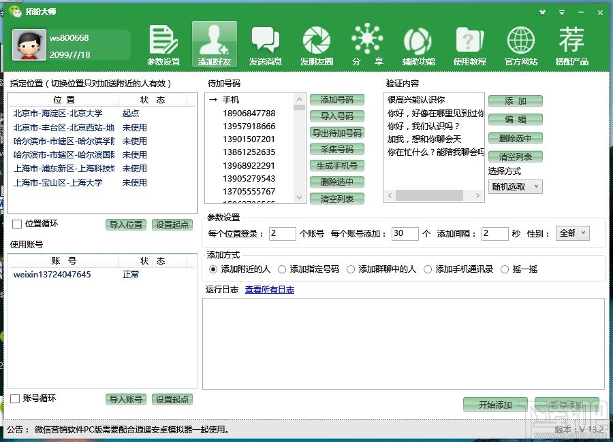The height and width of the screenshot is (442, 613).
Task: Click the 位置 column header
Action: [64, 100]
